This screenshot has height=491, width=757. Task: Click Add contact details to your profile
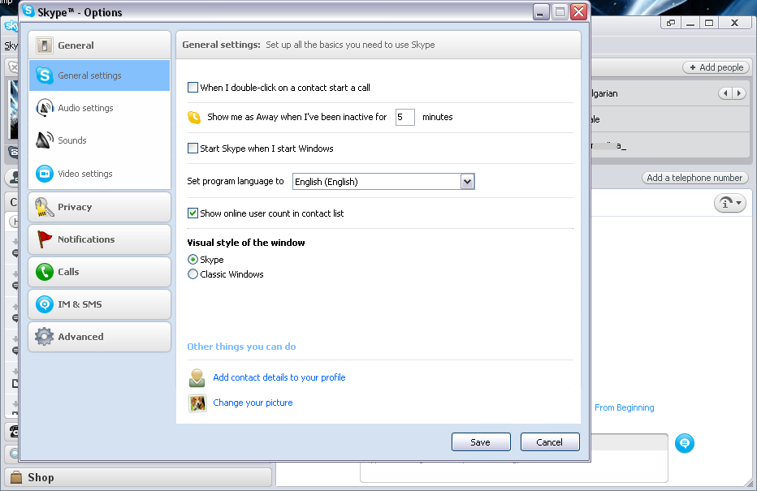point(279,377)
